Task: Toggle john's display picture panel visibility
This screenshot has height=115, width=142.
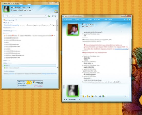Action: (x=64, y=25)
